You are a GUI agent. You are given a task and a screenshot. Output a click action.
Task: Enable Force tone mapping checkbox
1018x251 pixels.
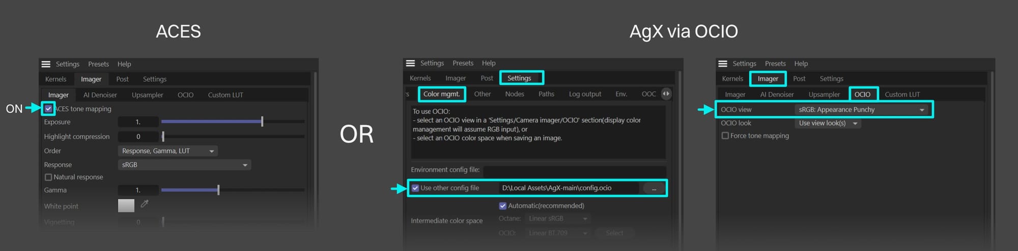click(725, 135)
